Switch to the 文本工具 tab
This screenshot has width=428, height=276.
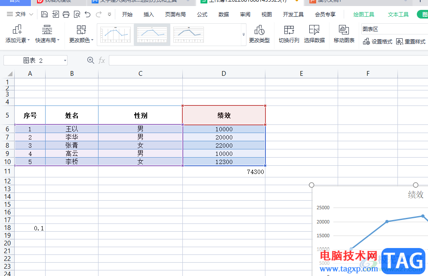coord(398,15)
